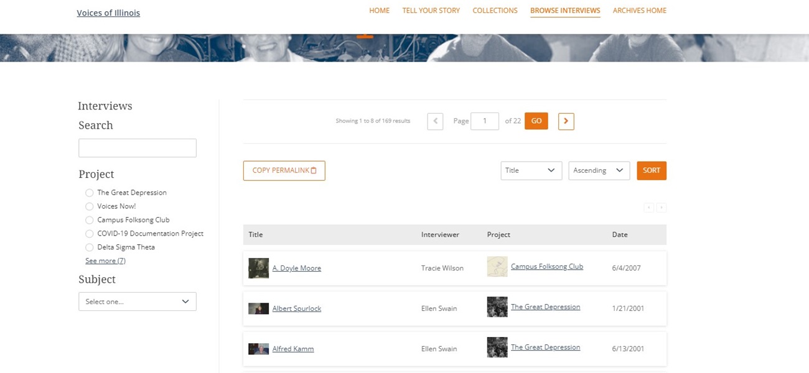Open the Subject 'Select one...' dropdown
The height and width of the screenshot is (373, 809).
click(x=137, y=302)
